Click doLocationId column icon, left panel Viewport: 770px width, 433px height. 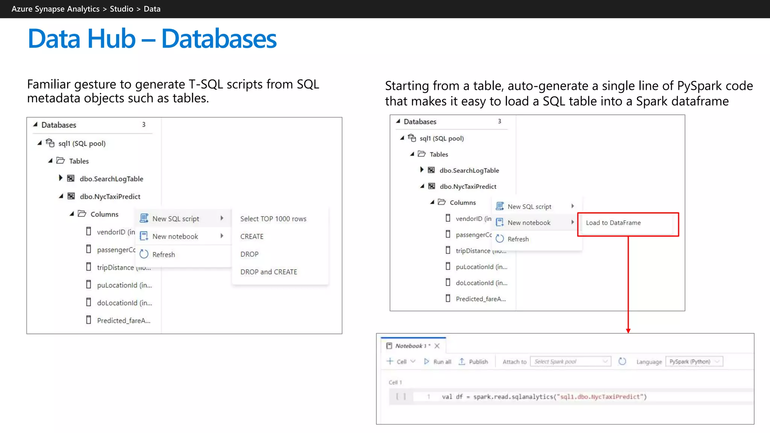point(89,302)
